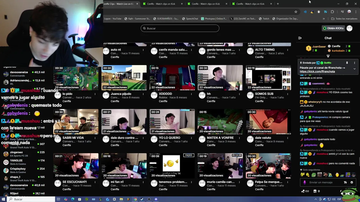Click Cenffe channel name under 'hh' clip

(x=211, y=101)
